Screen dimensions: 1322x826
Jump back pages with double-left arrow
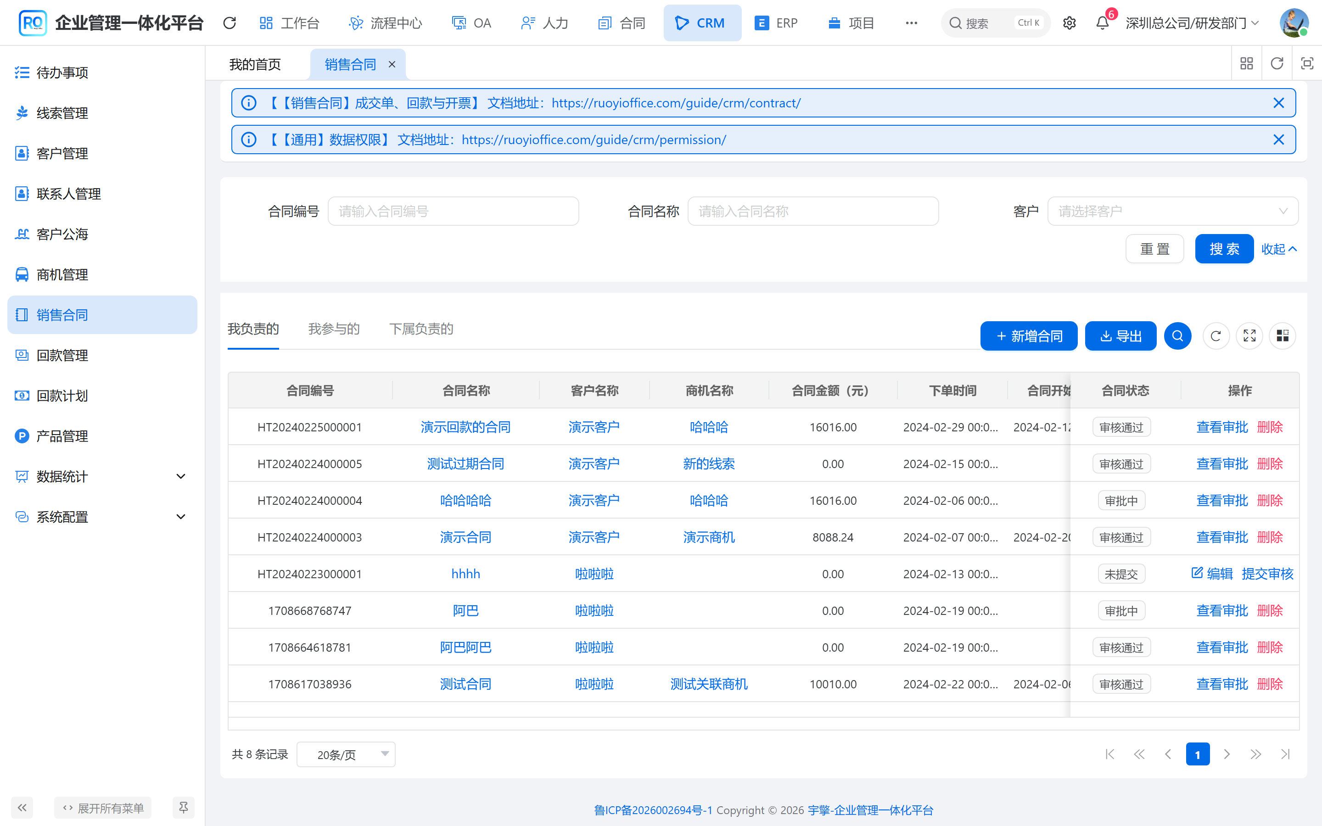pos(1139,754)
